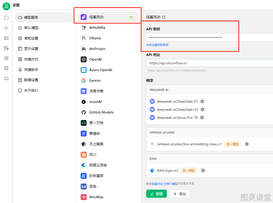Open the chat assistant sidebar icon
273x203 pixels.
(6, 18)
